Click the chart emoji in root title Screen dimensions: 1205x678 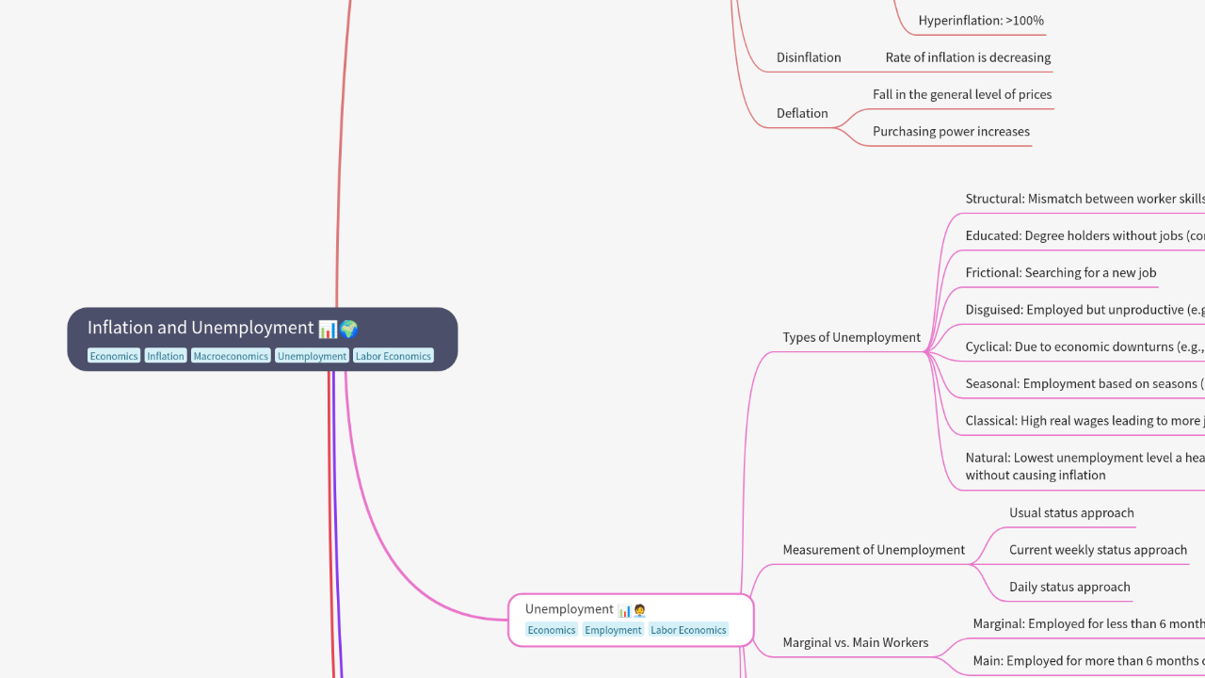328,329
